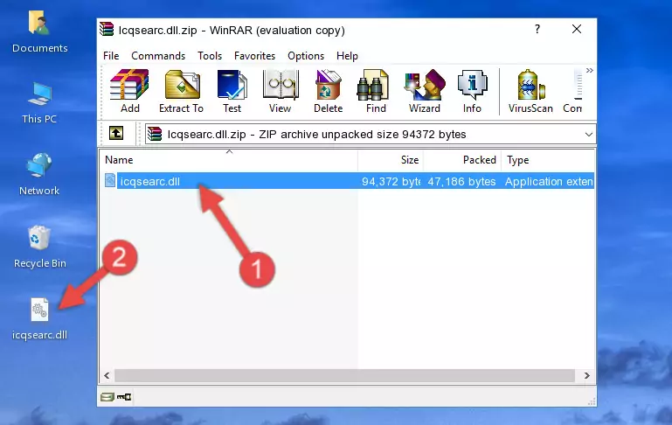
Task: Open the Find files tool
Action: (x=376, y=91)
